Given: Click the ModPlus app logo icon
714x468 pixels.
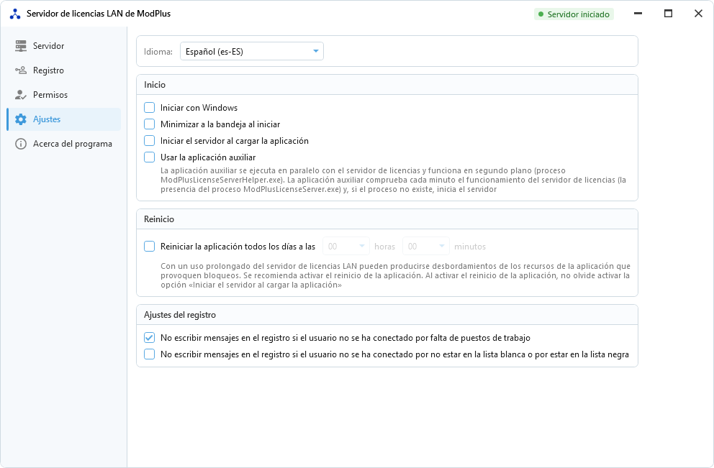Looking at the screenshot, I should click(15, 14).
